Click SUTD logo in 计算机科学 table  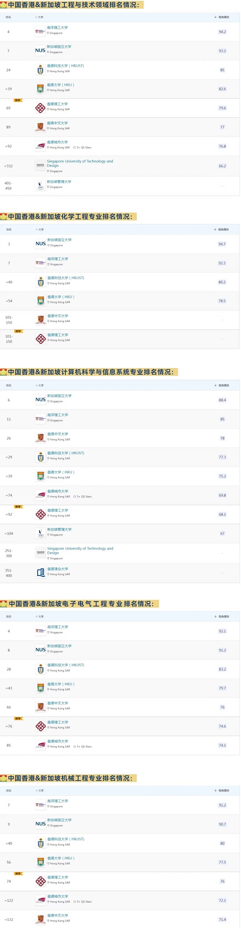pyautogui.click(x=41, y=553)
